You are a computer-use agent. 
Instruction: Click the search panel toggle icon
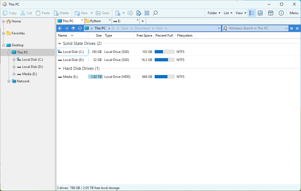[292, 28]
